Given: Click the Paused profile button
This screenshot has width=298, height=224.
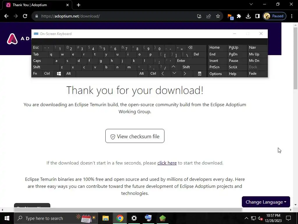Looking at the screenshot, I should tap(274, 16).
